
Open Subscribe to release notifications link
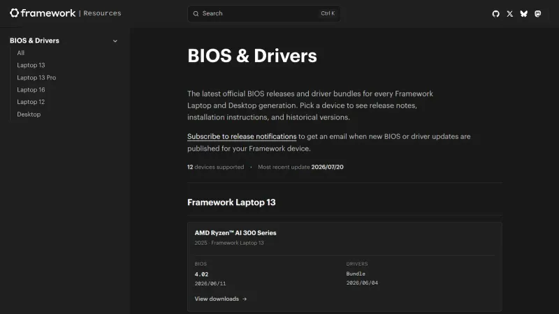[x=242, y=137]
